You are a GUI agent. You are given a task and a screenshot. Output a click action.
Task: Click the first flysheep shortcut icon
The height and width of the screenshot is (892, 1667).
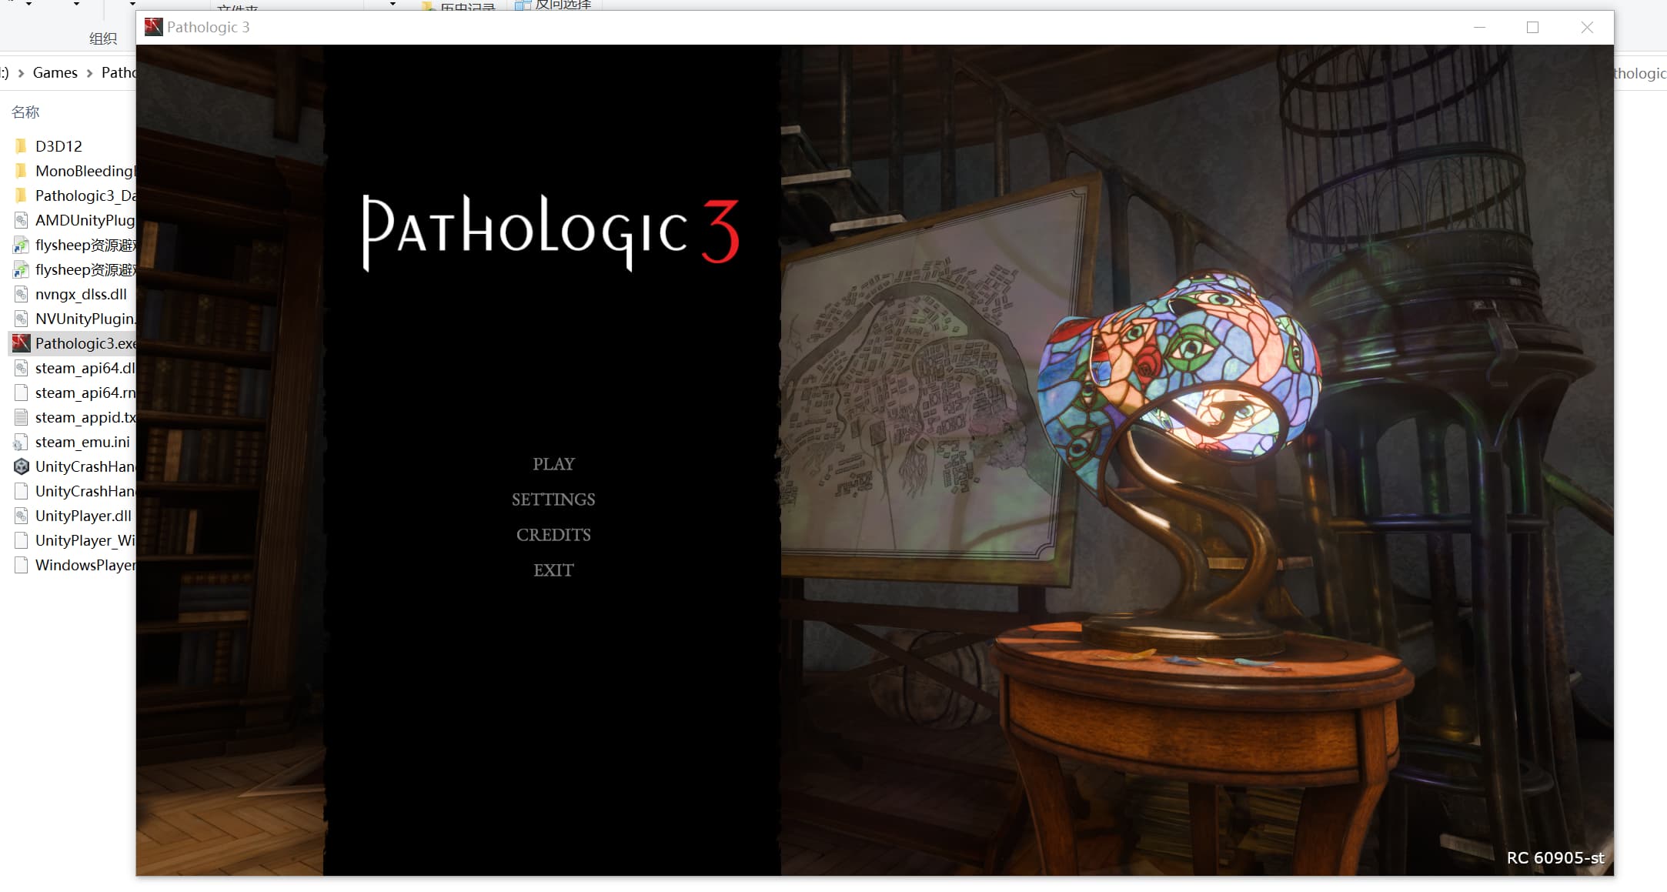pyautogui.click(x=22, y=245)
